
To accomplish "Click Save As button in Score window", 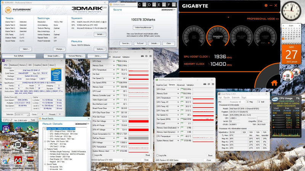I will point(126,43).
